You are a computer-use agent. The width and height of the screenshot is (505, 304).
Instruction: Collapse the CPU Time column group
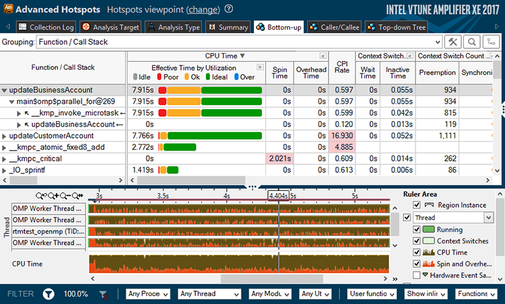(323, 56)
